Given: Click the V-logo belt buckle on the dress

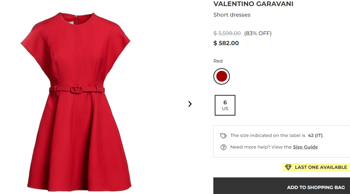Looking at the screenshot, I should [x=77, y=90].
